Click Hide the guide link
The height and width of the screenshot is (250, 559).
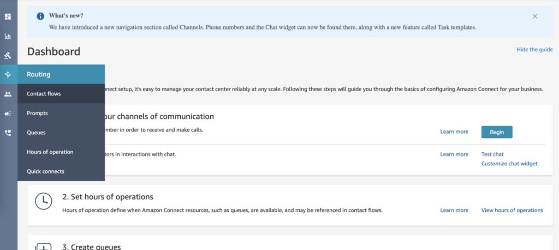point(534,50)
